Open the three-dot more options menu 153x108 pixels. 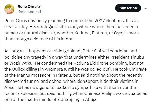(x=145, y=8)
